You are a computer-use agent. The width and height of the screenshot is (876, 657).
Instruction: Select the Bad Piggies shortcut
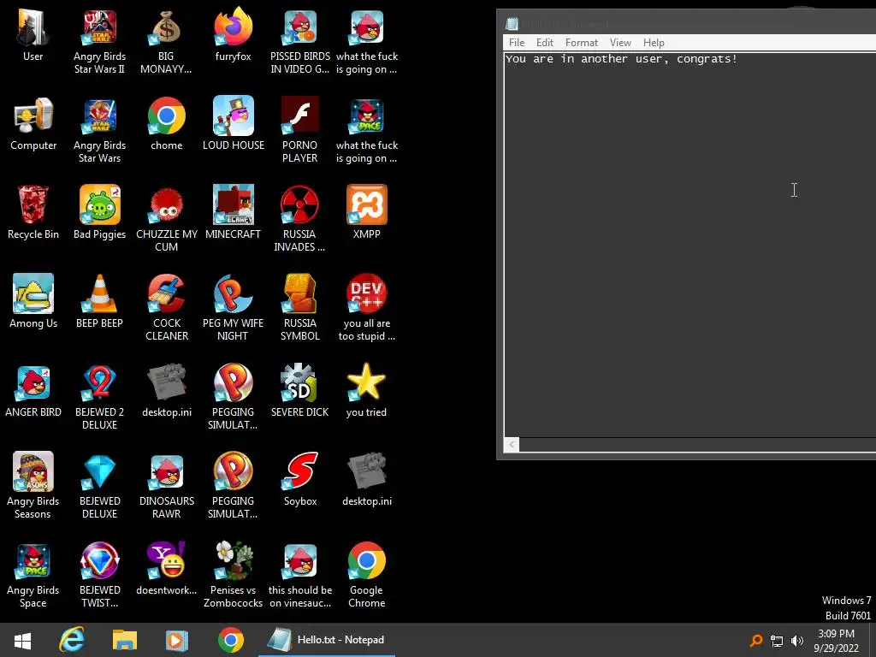tap(99, 213)
